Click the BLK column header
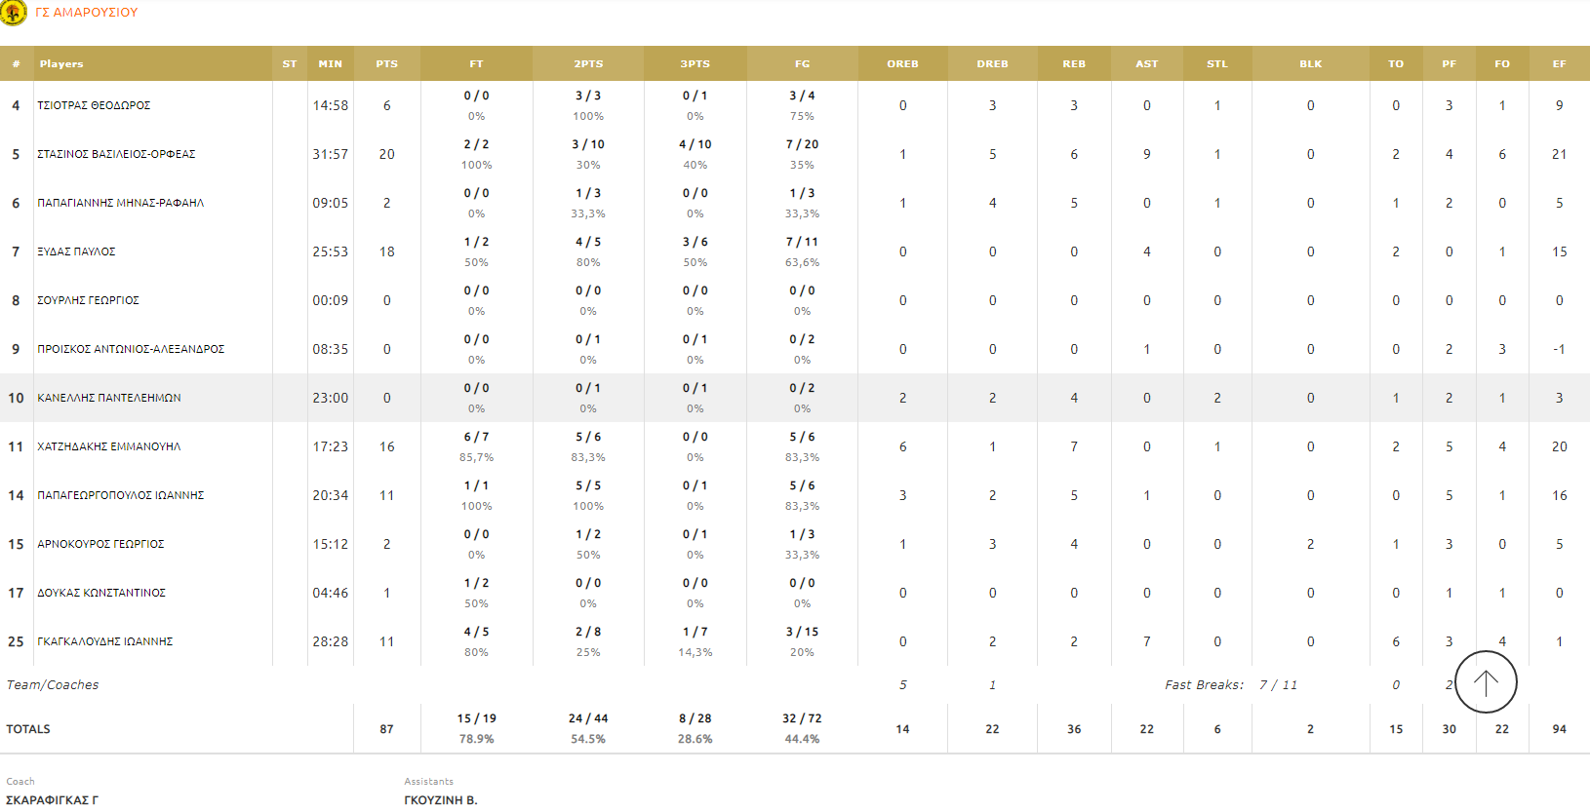 (1310, 64)
